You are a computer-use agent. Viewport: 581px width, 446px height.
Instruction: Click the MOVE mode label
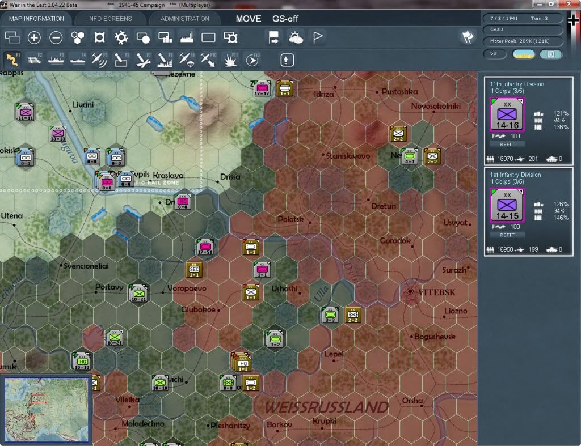point(249,19)
